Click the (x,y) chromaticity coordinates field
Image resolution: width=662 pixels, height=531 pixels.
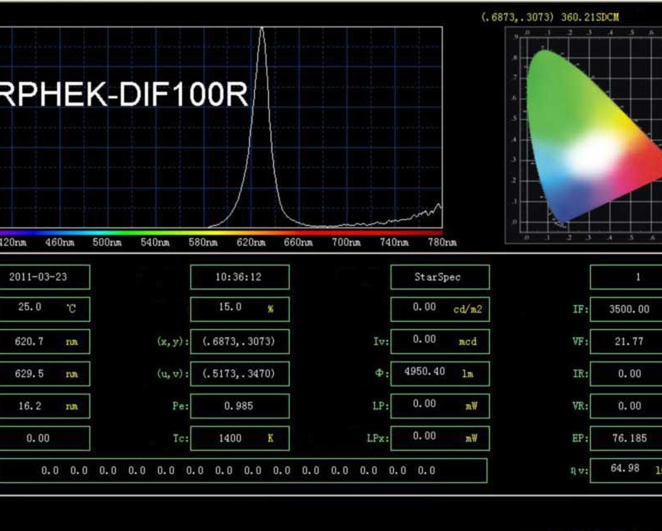[x=239, y=341]
